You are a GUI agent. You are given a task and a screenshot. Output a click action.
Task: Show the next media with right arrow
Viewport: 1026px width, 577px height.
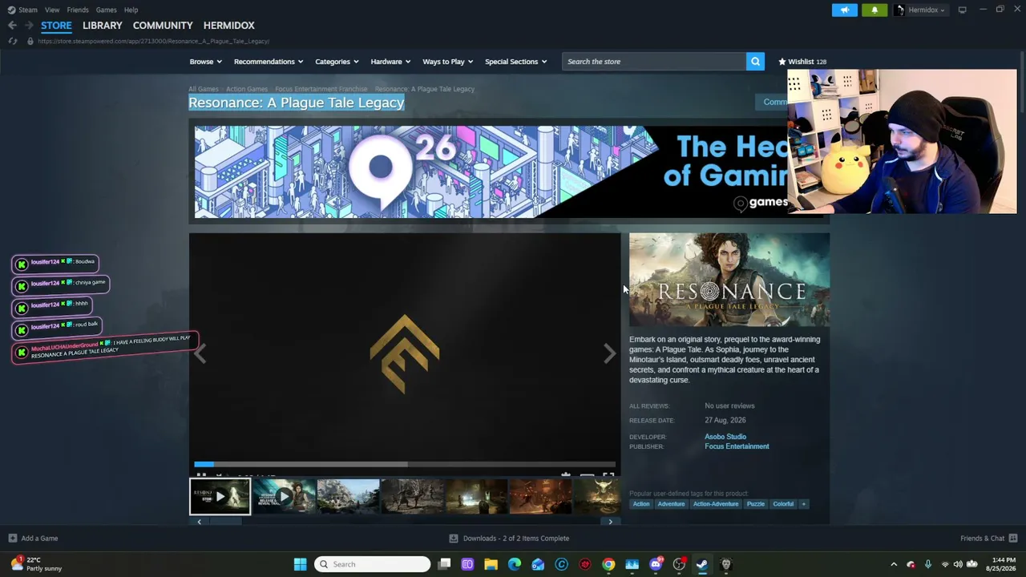pyautogui.click(x=610, y=353)
